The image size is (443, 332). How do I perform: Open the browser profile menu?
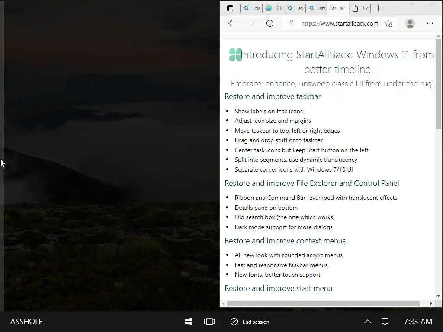[410, 23]
